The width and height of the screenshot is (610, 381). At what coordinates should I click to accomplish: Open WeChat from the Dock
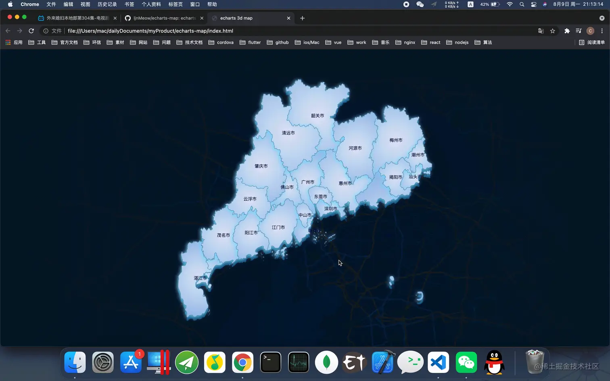point(466,362)
